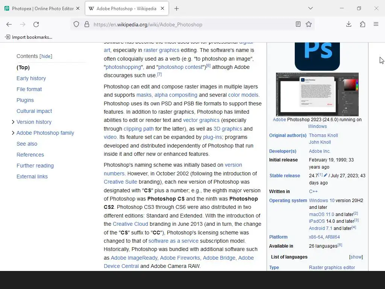Open Adobe Photoshop family contents link

[45, 133]
